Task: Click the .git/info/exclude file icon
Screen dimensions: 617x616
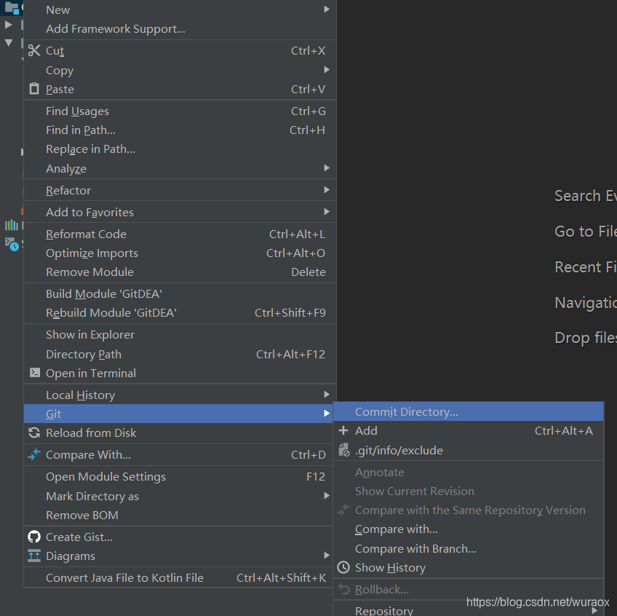Action: pyautogui.click(x=344, y=450)
